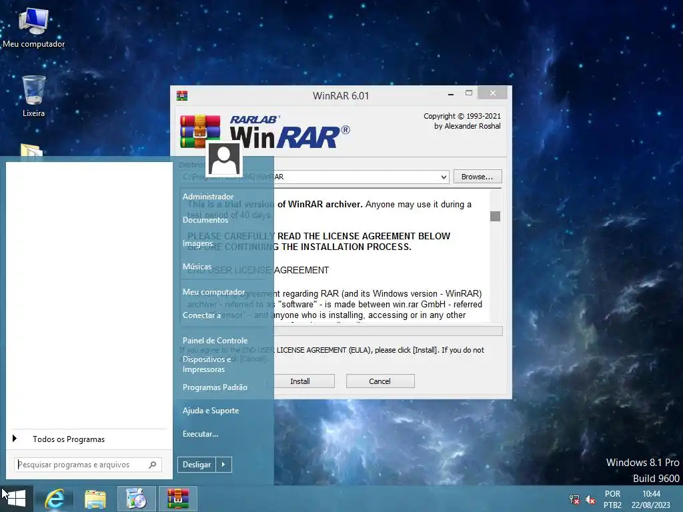Click the Desligar button
The height and width of the screenshot is (512, 683).
coord(197,465)
